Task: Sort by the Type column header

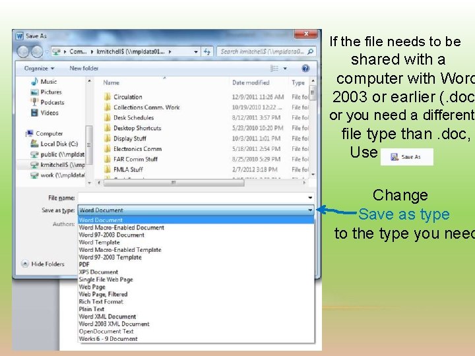Action: click(298, 82)
